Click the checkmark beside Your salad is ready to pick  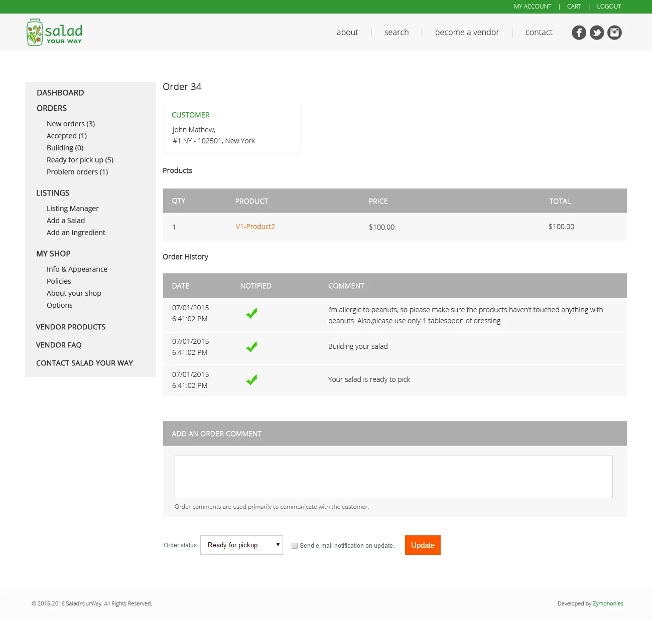pos(251,380)
